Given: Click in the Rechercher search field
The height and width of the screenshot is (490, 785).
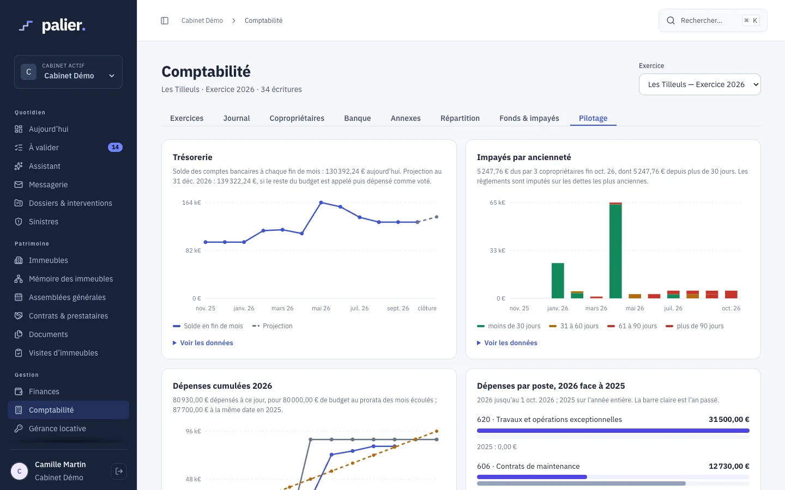Looking at the screenshot, I should pos(713,21).
